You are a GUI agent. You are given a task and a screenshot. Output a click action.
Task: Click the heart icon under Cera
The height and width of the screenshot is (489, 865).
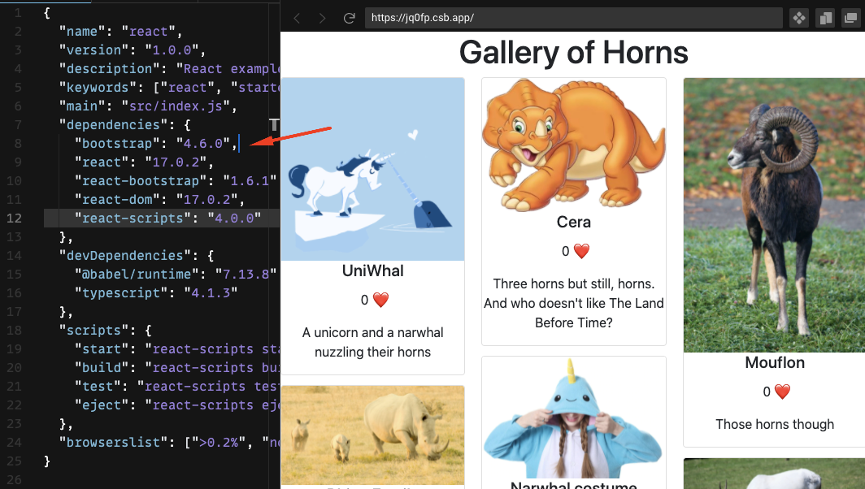pyautogui.click(x=580, y=251)
